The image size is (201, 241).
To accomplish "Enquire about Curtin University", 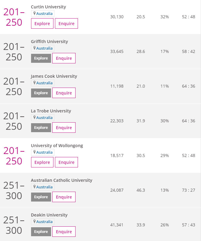I will (66, 24).
